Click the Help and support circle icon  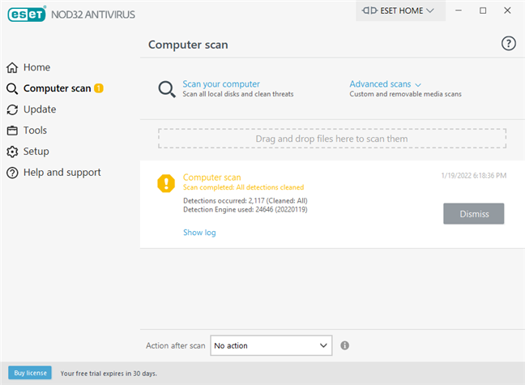pyautogui.click(x=12, y=173)
